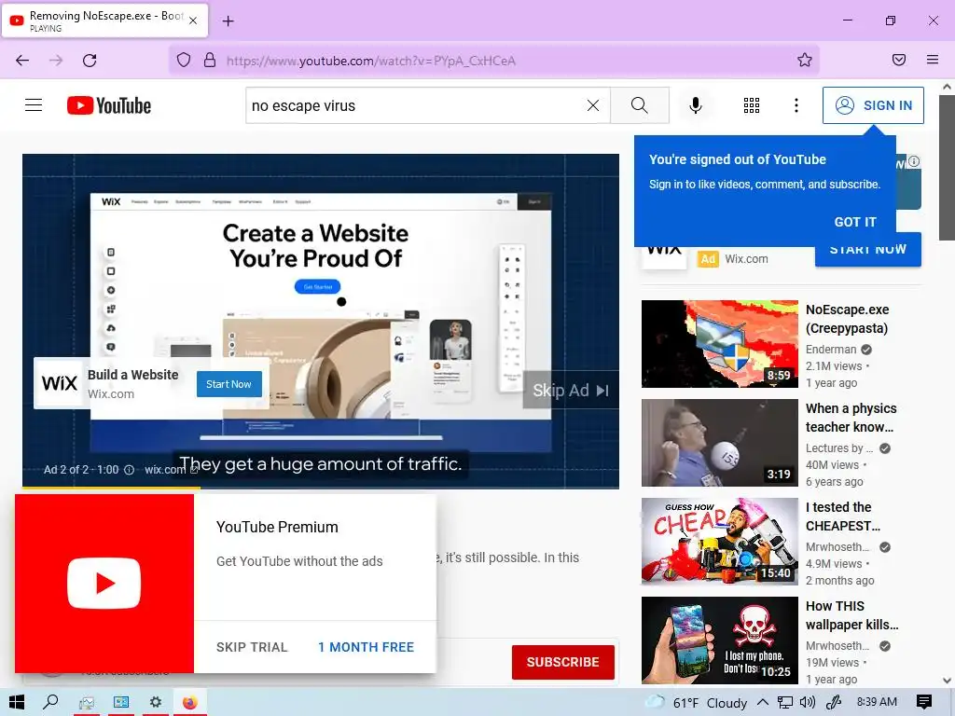Open the YouTube apps grid

752,105
